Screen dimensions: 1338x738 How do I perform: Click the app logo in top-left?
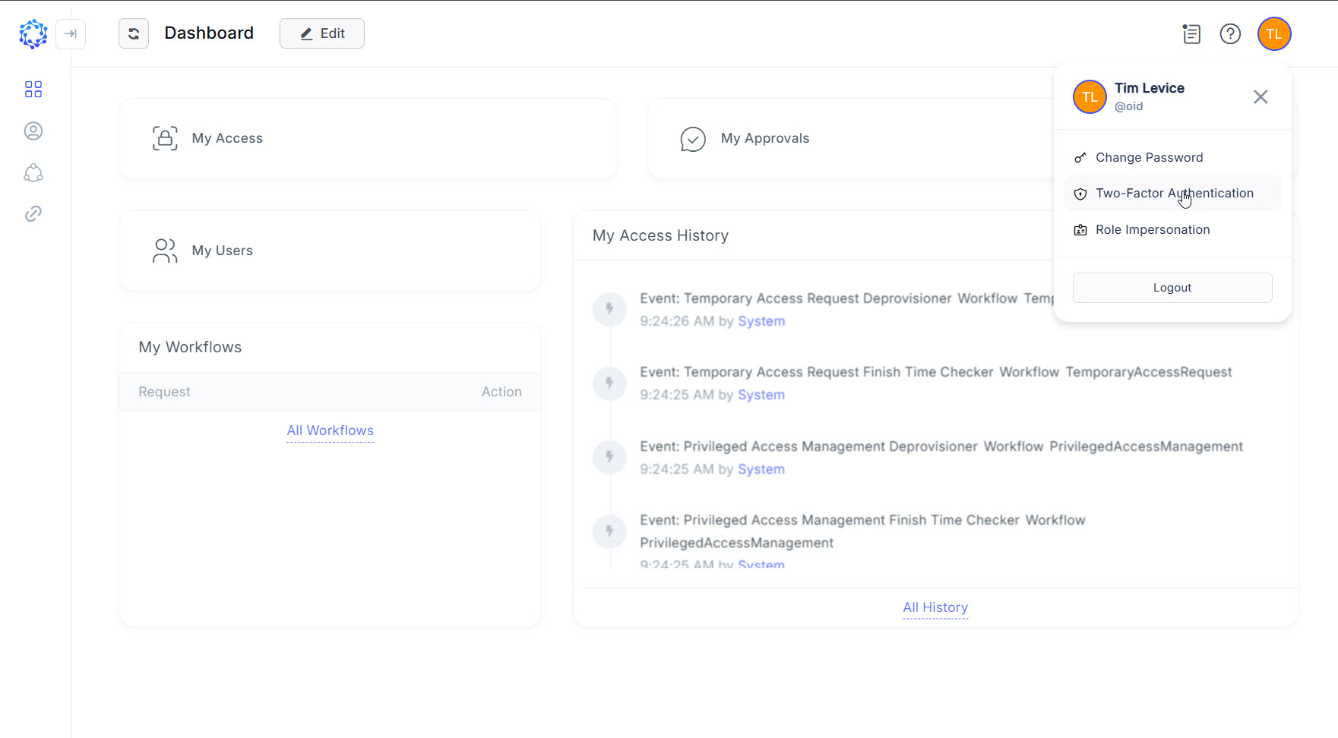coord(33,34)
